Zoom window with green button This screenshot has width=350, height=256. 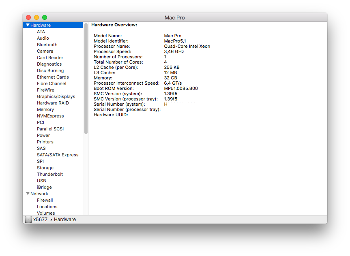tap(45, 17)
